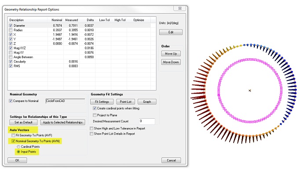Screen dimensions: 300x171
Task: Click Set as Default
Action: click(x=23, y=122)
